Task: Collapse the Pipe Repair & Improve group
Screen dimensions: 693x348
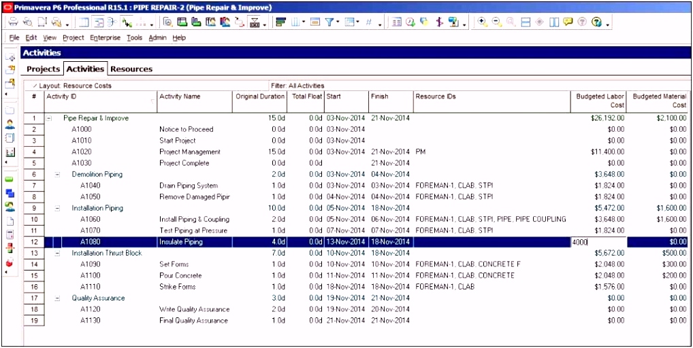Action: point(49,118)
